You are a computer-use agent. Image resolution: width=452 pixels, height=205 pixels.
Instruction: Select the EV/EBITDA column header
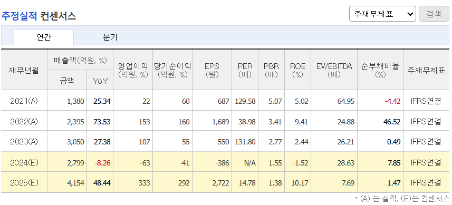[334, 70]
